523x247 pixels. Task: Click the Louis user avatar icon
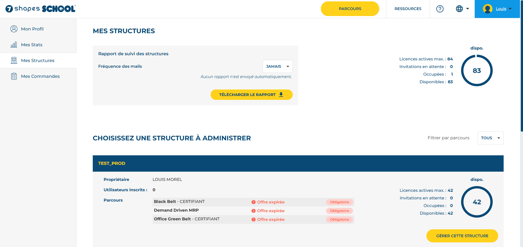coord(488,9)
